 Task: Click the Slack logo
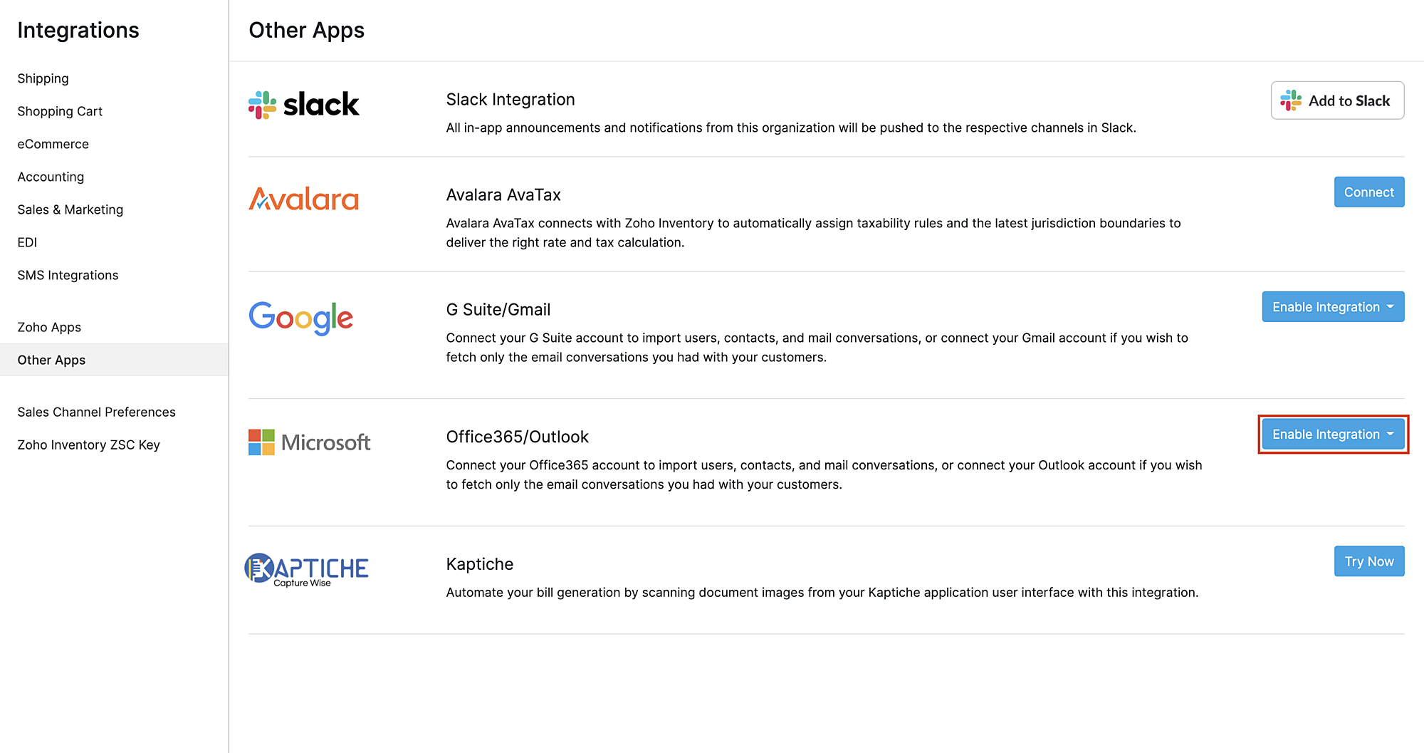304,105
